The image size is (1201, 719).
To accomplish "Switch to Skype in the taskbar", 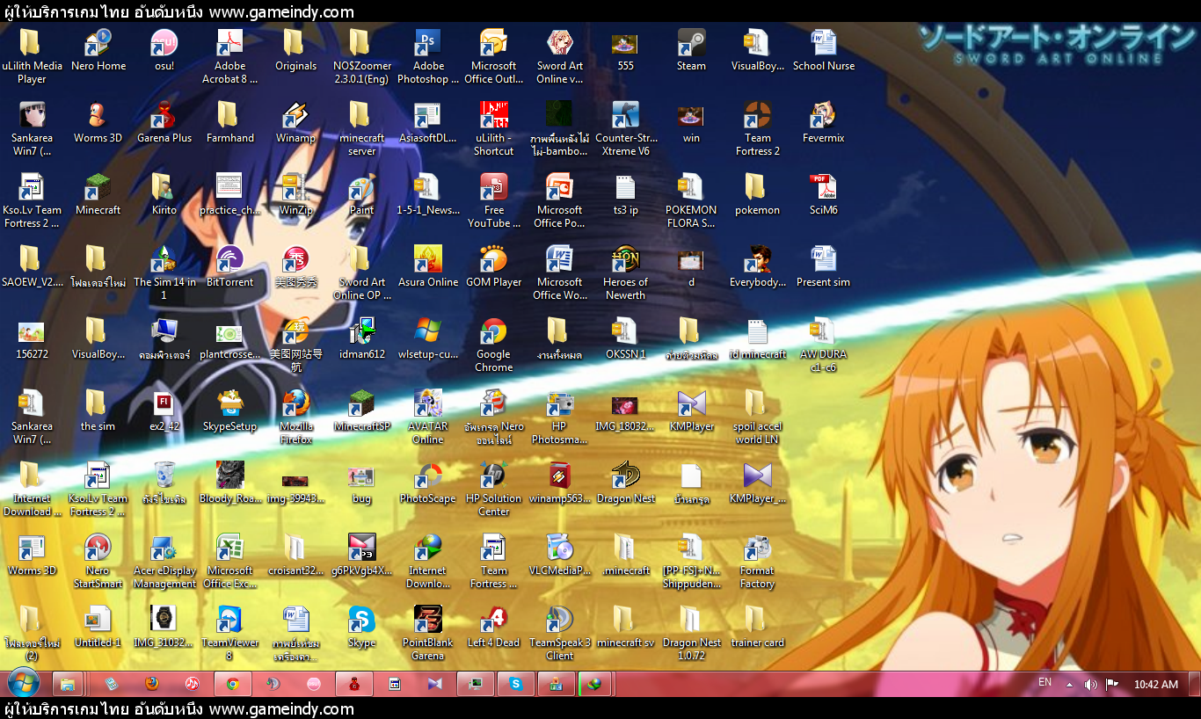I will [x=516, y=684].
